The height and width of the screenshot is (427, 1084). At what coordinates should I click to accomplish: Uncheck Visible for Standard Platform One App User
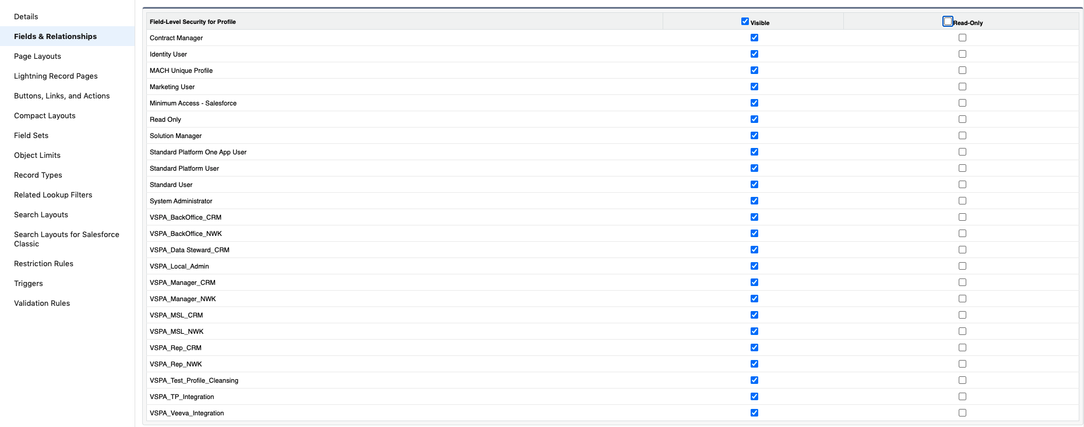point(754,151)
